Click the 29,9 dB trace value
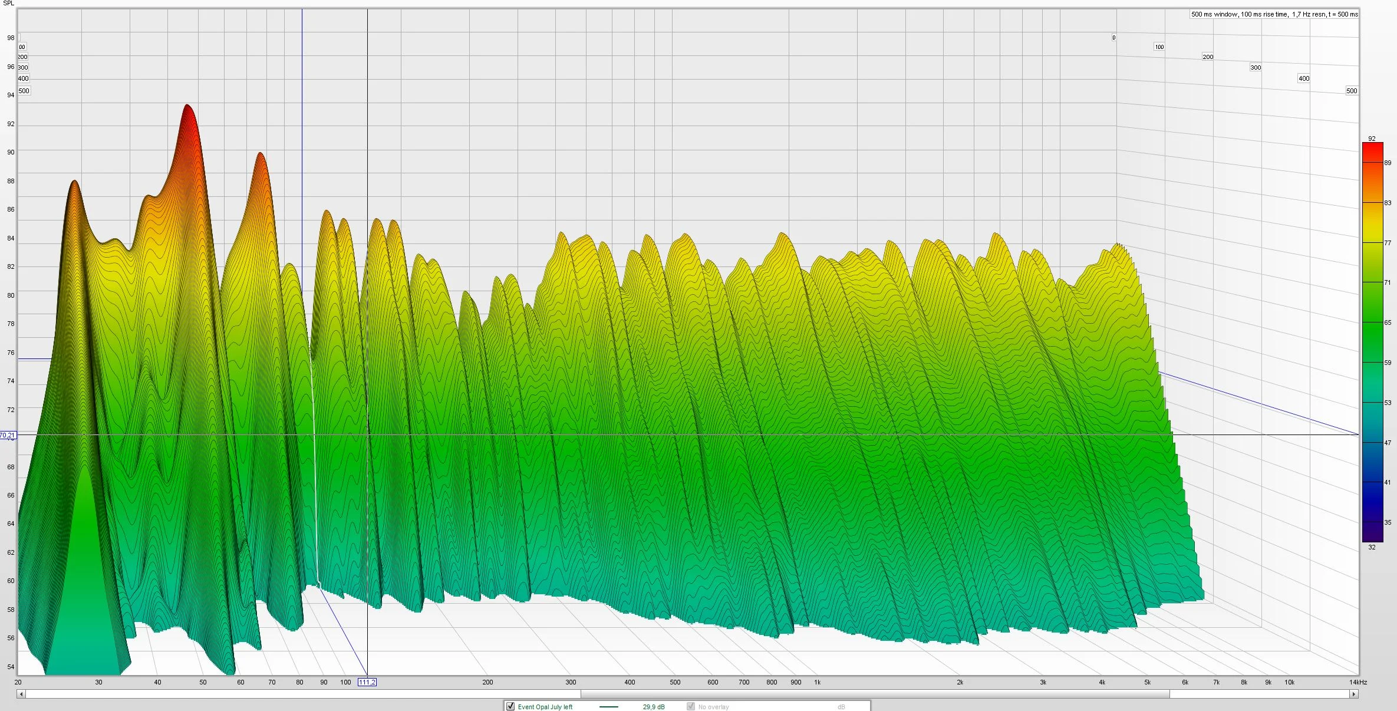Viewport: 1397px width, 711px height. point(654,707)
